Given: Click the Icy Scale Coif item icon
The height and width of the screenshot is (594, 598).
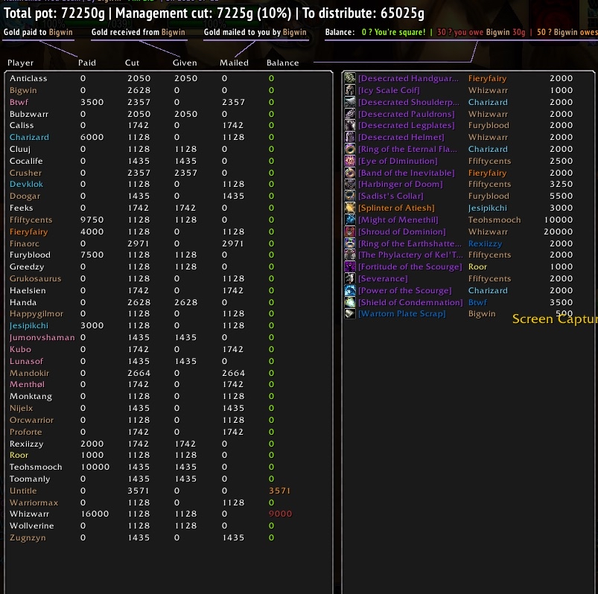Looking at the screenshot, I should pos(350,90).
